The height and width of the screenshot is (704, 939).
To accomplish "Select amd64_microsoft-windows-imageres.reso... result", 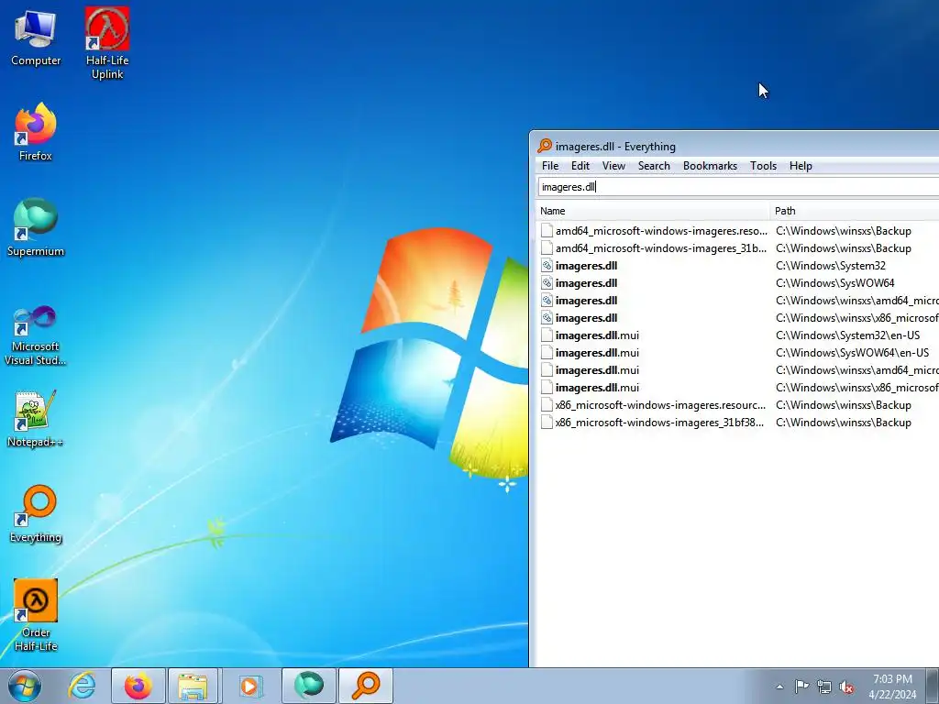I will [661, 230].
